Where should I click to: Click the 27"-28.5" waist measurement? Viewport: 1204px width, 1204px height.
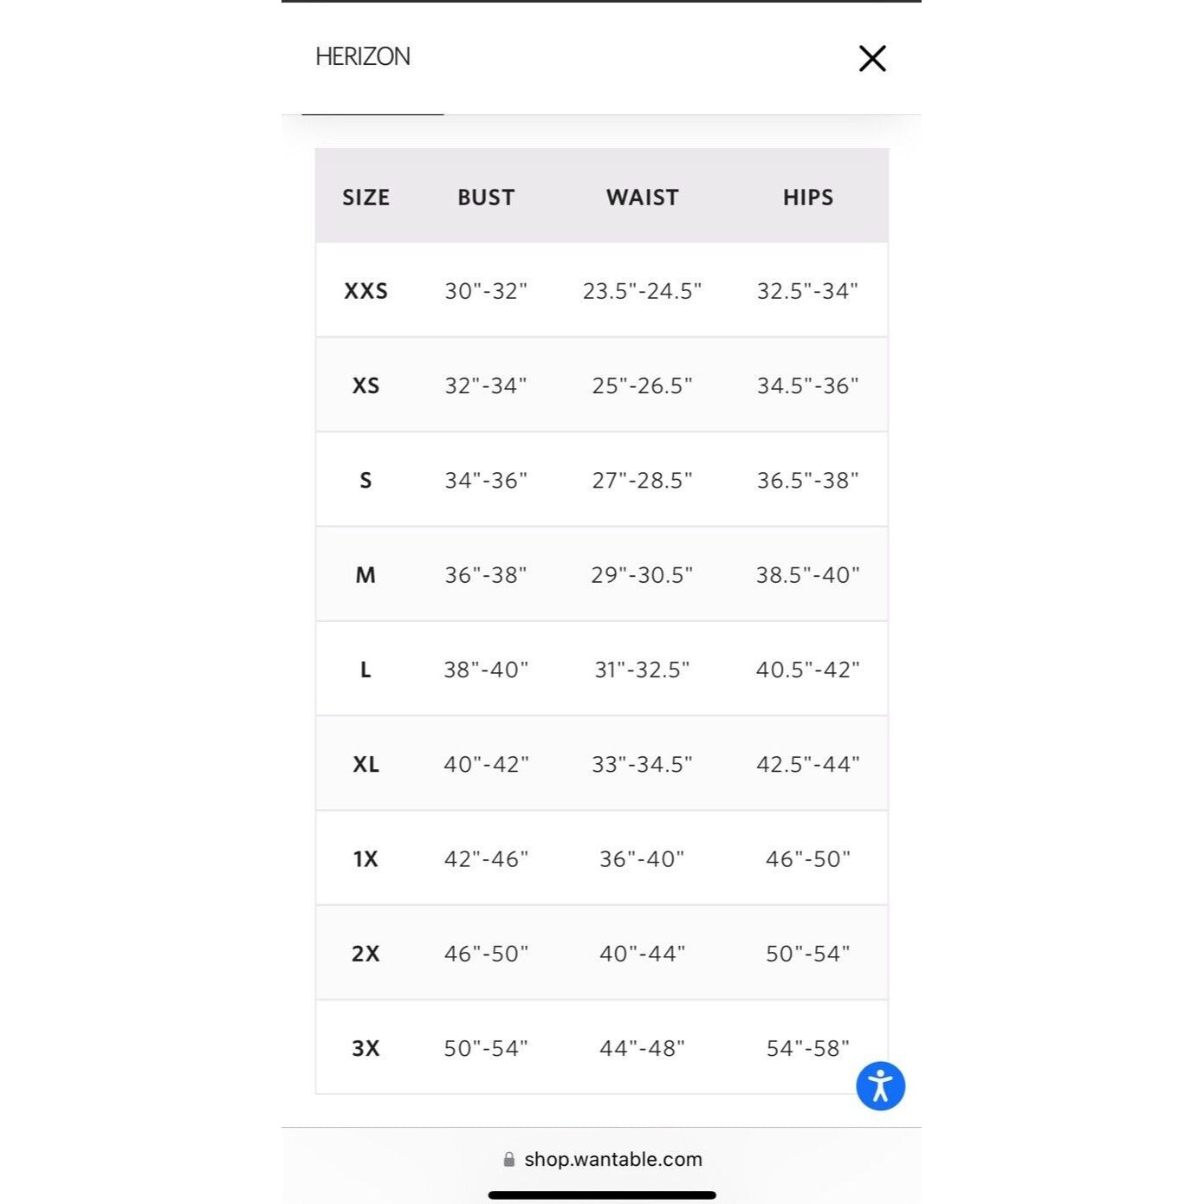coord(642,481)
